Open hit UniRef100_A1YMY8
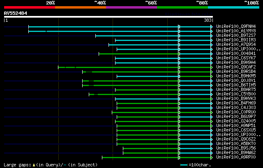This screenshot has width=263, height=168. click(x=236, y=31)
